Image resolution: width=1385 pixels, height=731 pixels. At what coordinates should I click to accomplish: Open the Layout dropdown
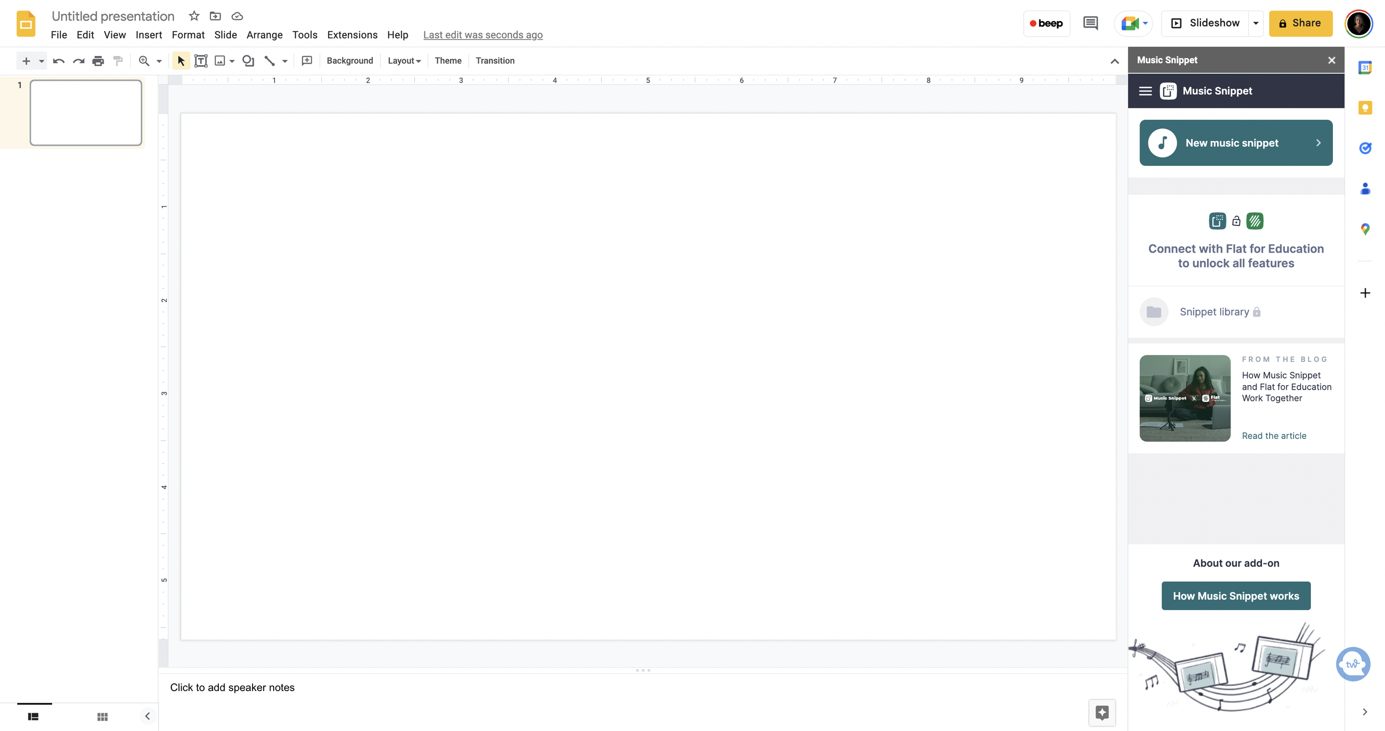click(x=404, y=61)
